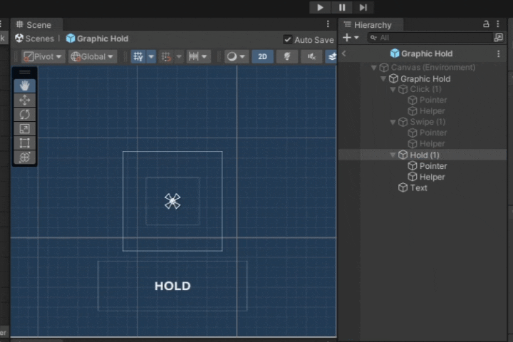513x342 pixels.
Task: Select the Rotate tool
Action: click(x=24, y=115)
